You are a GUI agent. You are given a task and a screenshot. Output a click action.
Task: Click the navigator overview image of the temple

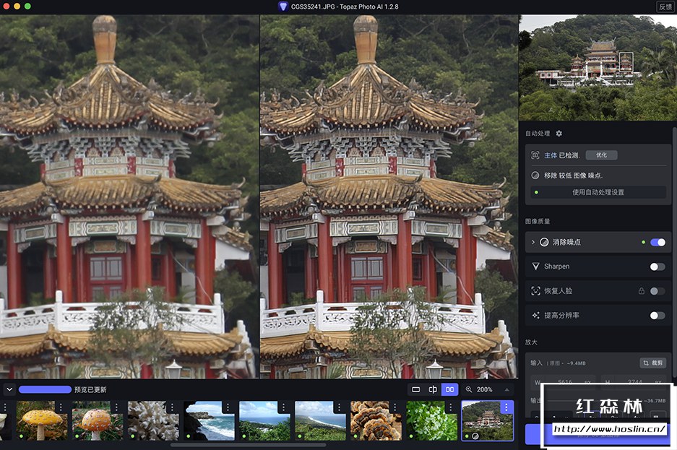click(598, 68)
